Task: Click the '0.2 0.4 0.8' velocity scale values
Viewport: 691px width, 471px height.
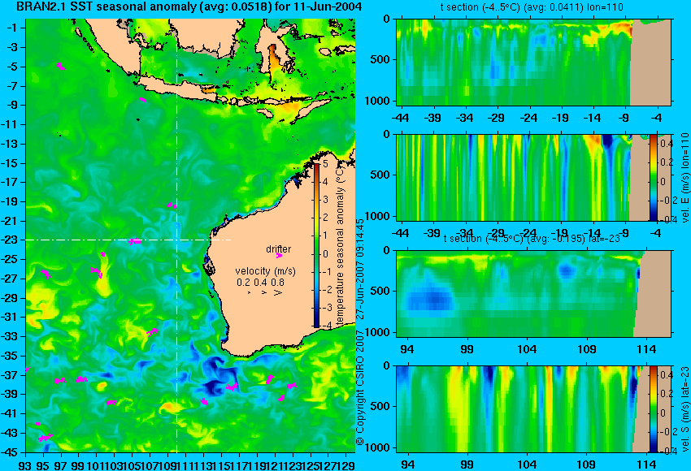Action: (260, 283)
